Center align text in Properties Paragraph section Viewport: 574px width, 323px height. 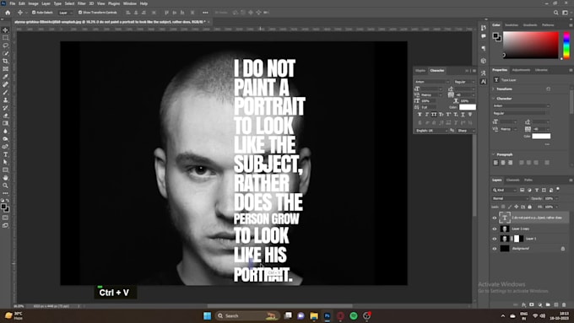[x=503, y=163]
